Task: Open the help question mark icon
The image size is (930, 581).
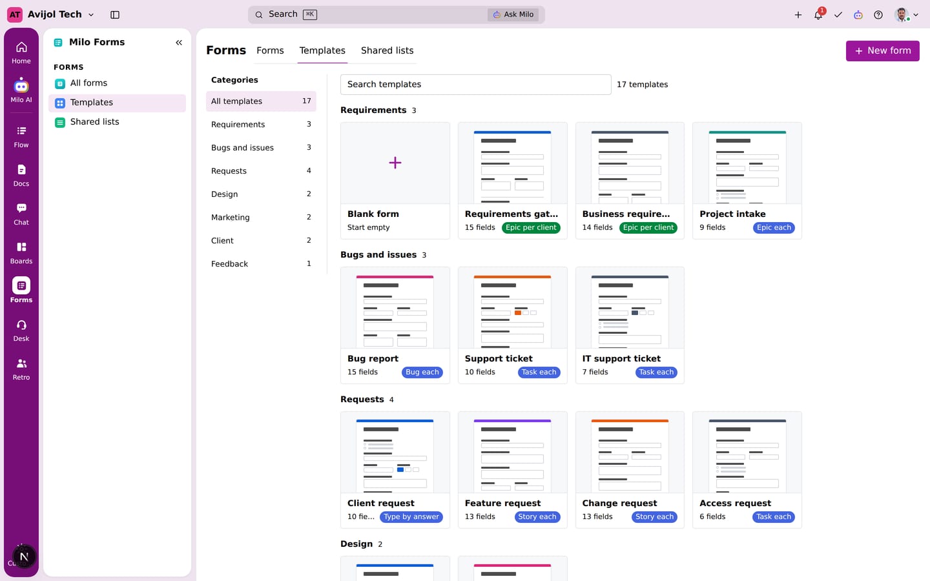Action: click(878, 14)
